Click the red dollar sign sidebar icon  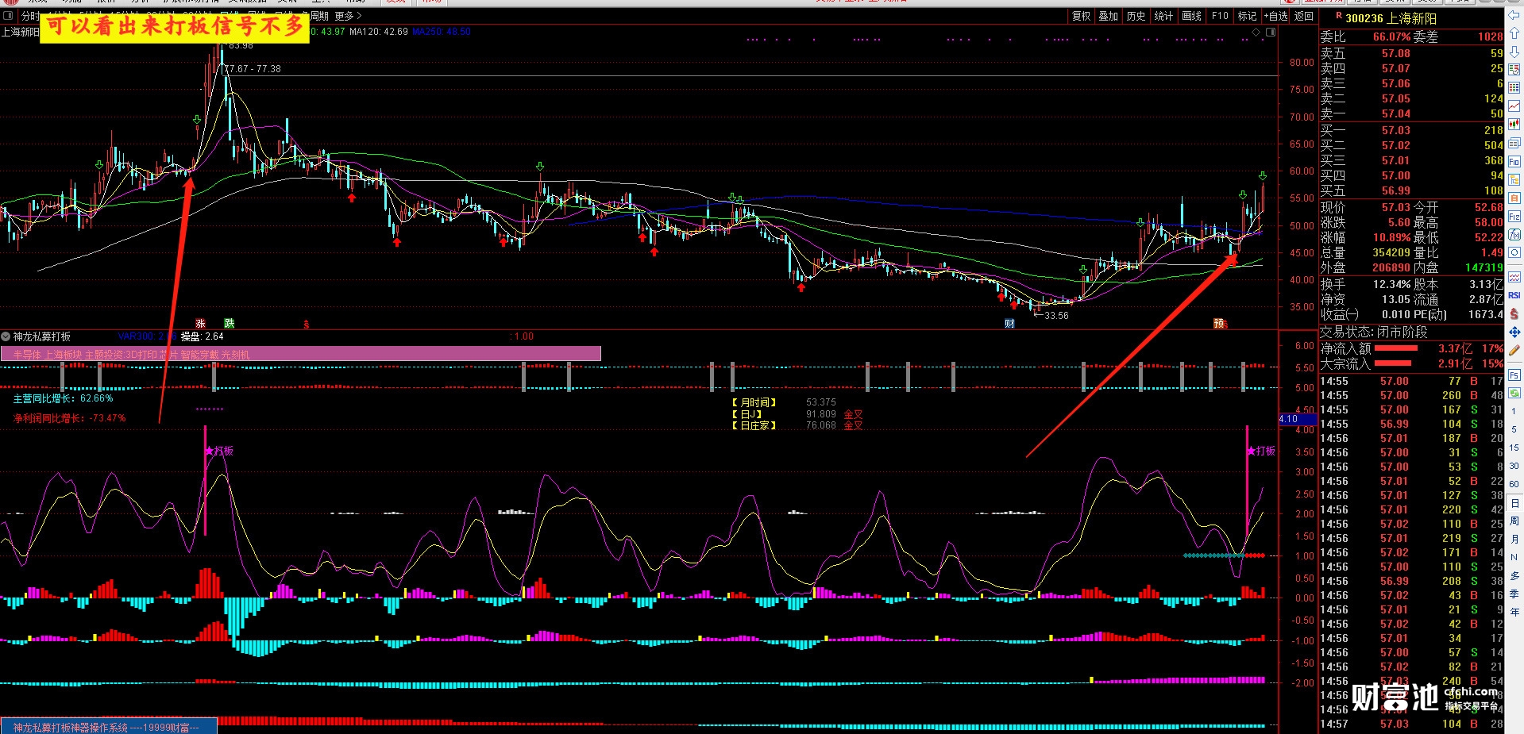(1514, 313)
